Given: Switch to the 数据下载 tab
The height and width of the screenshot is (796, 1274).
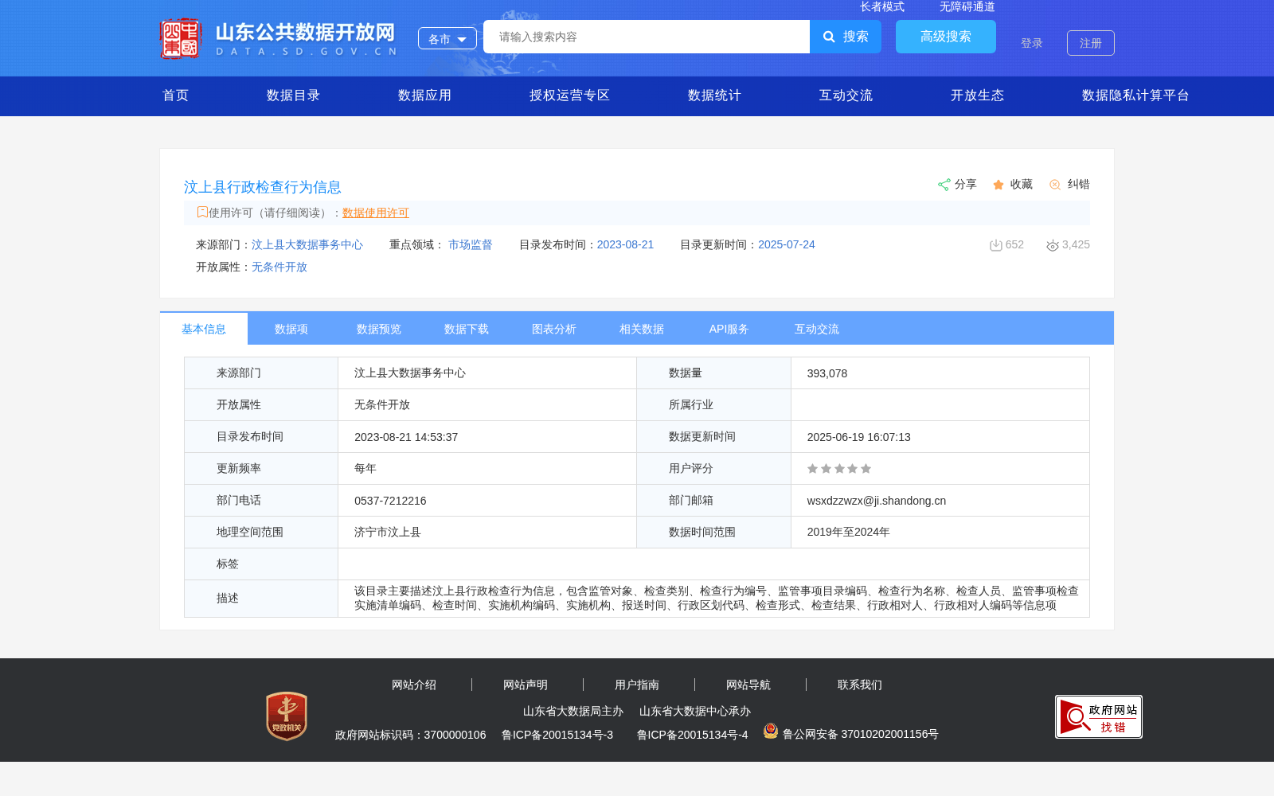Looking at the screenshot, I should (x=467, y=329).
